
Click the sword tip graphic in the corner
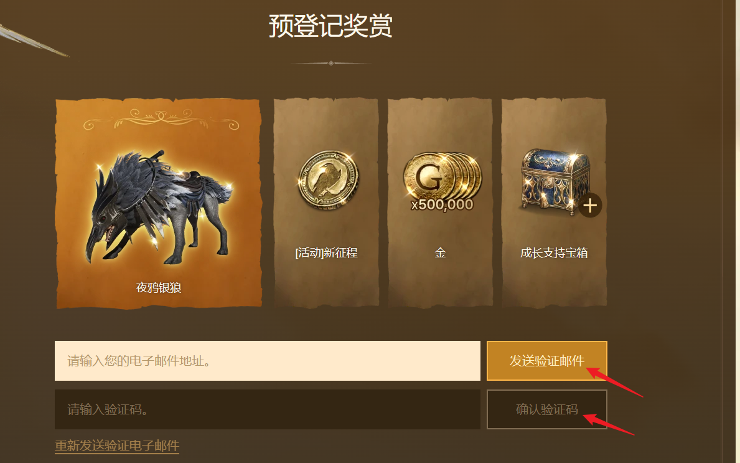click(33, 40)
